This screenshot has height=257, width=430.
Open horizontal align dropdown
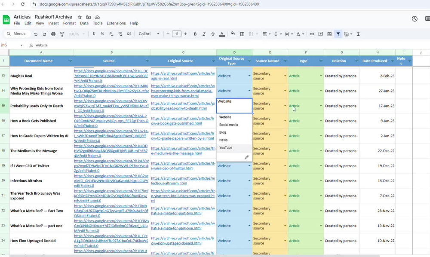(266, 34)
